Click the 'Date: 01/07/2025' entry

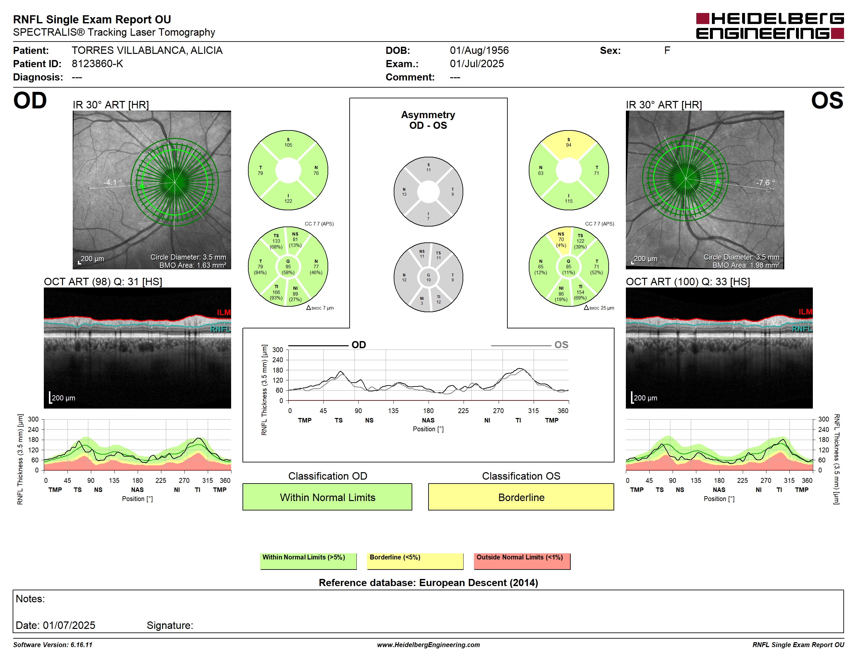[x=55, y=625]
